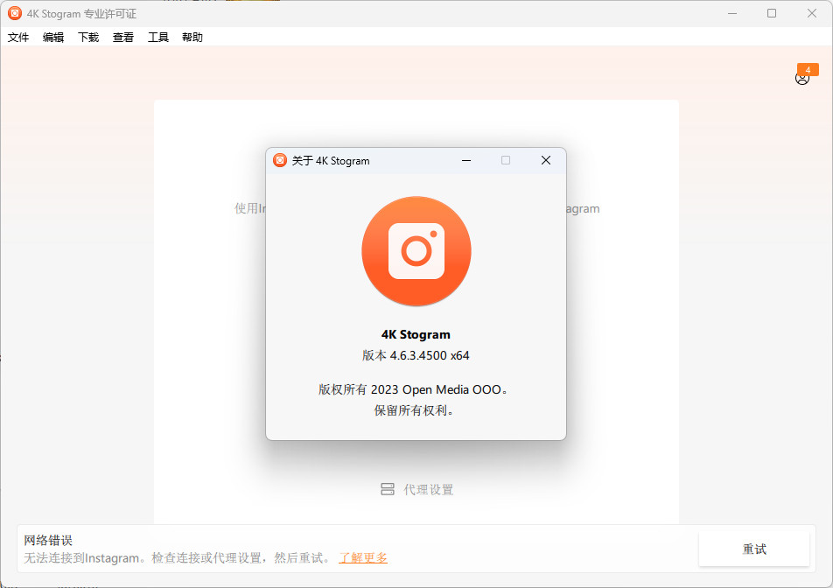Close the main 4K Stogram window
This screenshot has width=833, height=588.
812,13
